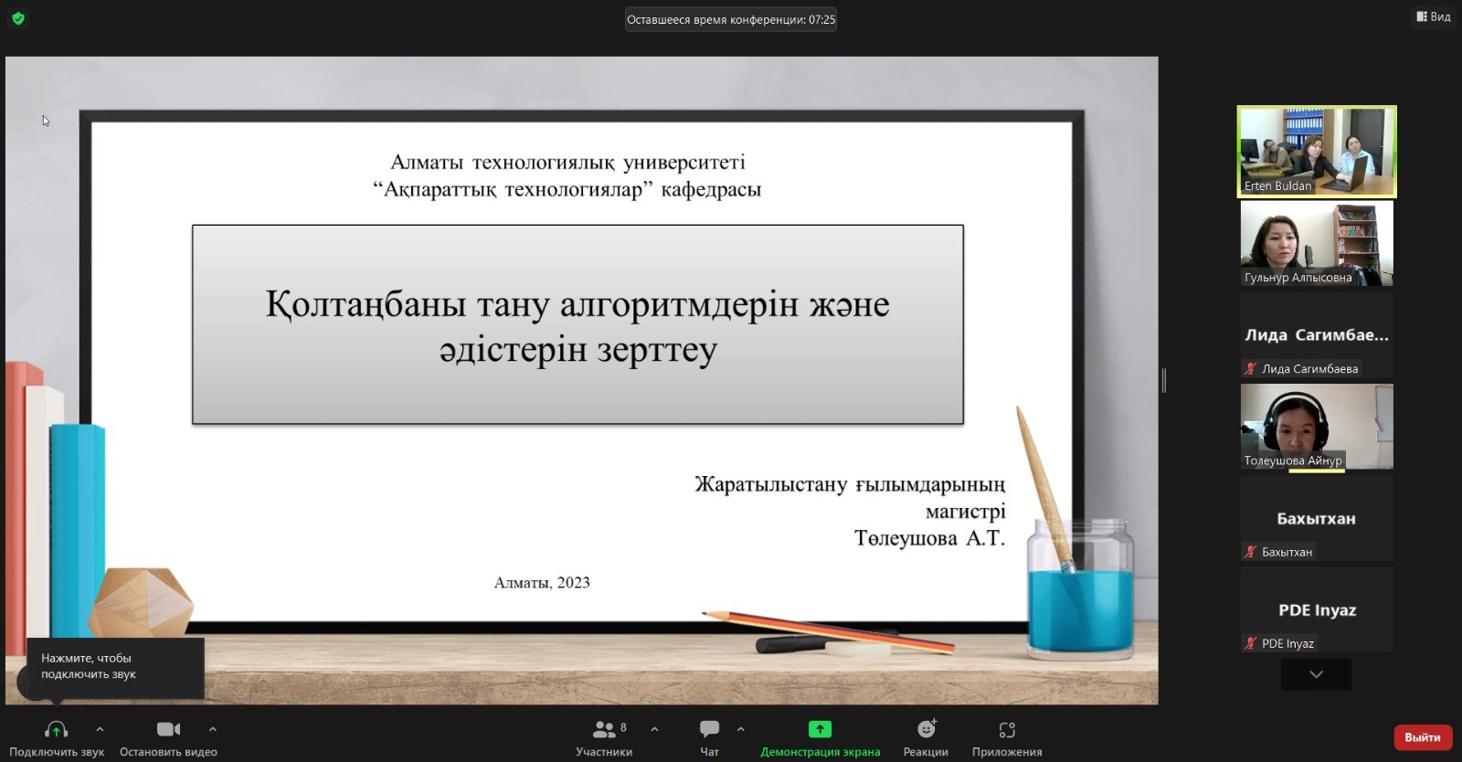
Task: Click the Нажмите, чтобы подключить звук tooltip
Action: 115,667
